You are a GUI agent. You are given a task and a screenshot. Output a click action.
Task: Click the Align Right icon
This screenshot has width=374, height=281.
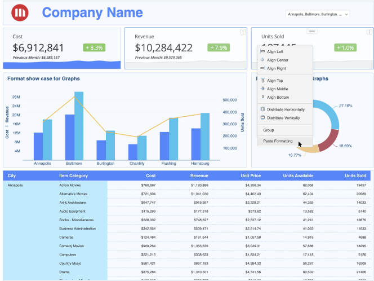pos(262,68)
